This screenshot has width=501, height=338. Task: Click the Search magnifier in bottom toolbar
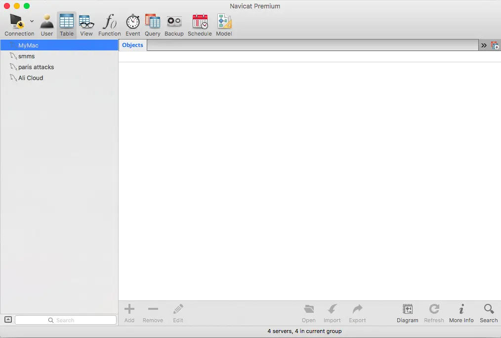(x=489, y=313)
